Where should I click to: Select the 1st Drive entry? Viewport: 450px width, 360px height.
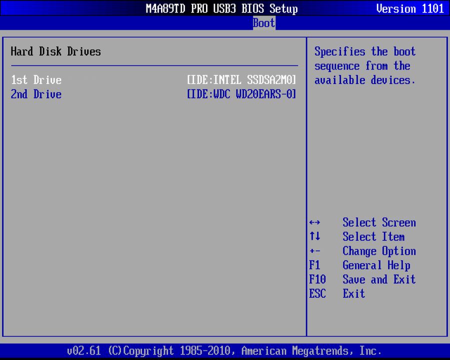coord(35,80)
